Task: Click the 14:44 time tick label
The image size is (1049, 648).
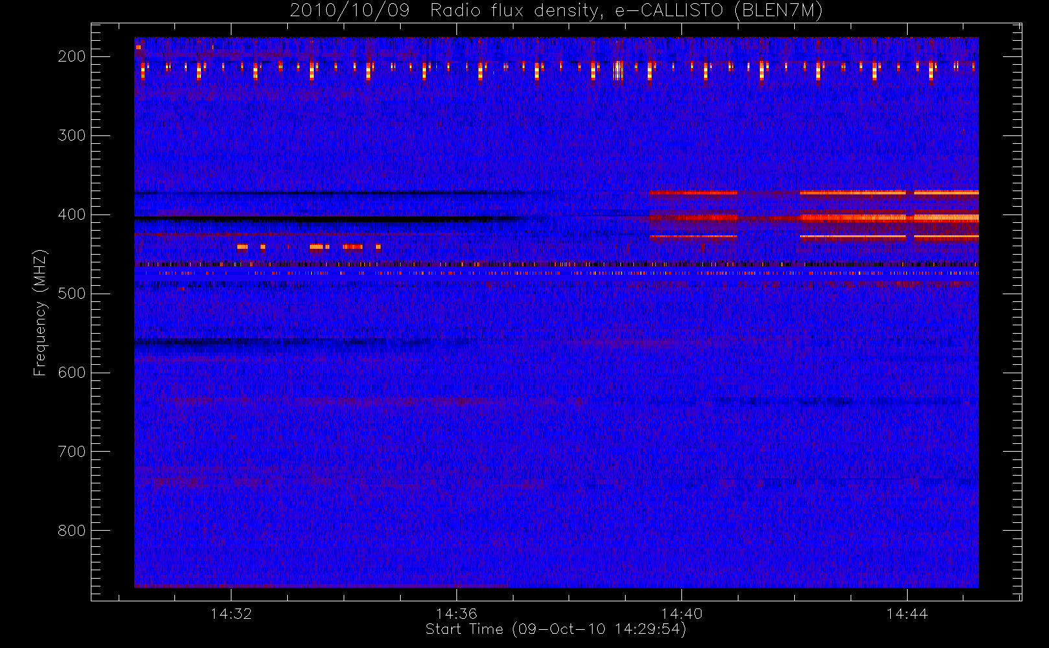Action: [907, 614]
